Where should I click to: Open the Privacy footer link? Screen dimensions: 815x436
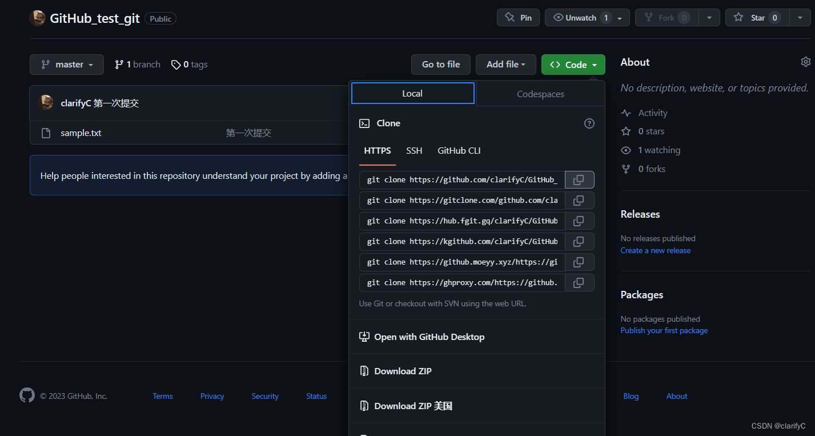tap(212, 397)
